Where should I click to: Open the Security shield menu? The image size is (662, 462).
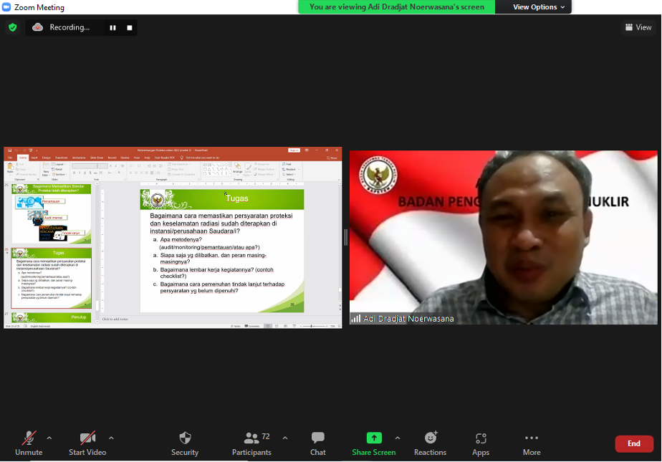[x=185, y=443]
